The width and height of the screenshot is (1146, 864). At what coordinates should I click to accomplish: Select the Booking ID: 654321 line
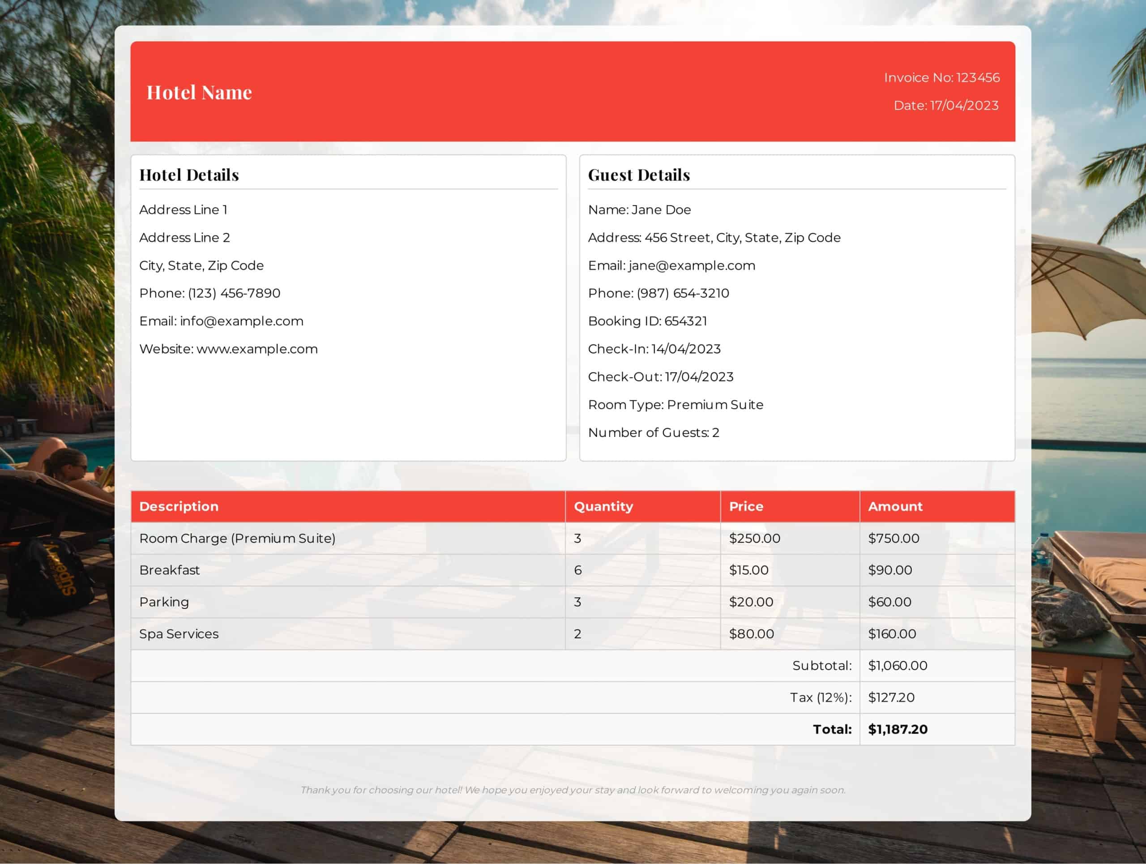tap(647, 321)
